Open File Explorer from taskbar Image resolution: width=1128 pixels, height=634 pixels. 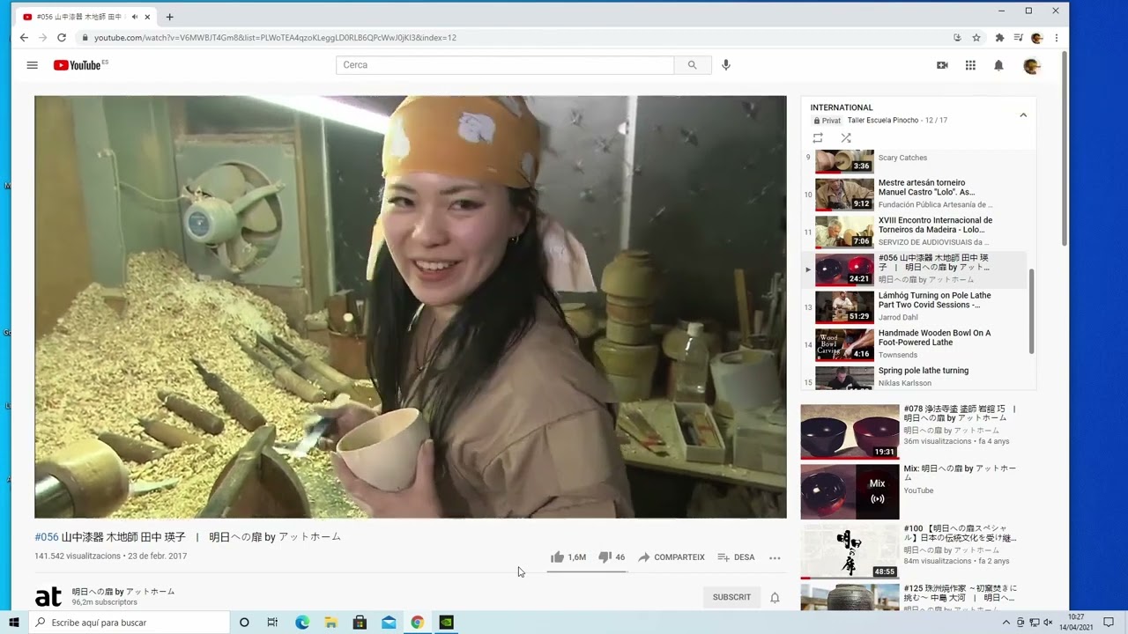point(330,623)
